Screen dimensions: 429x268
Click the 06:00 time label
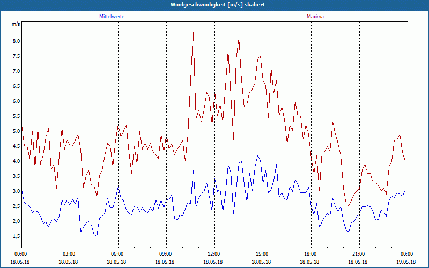click(x=118, y=254)
